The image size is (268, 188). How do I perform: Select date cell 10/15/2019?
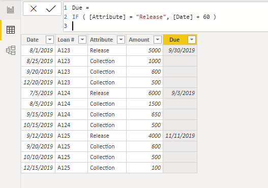(38, 125)
